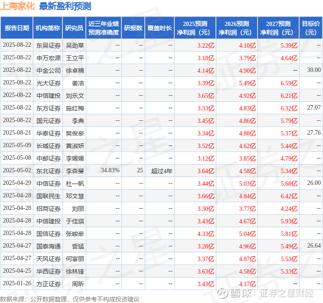Image resolution: width=323 pixels, height=303 pixels.
Task: Click target price 27.07
Action: (x=314, y=108)
